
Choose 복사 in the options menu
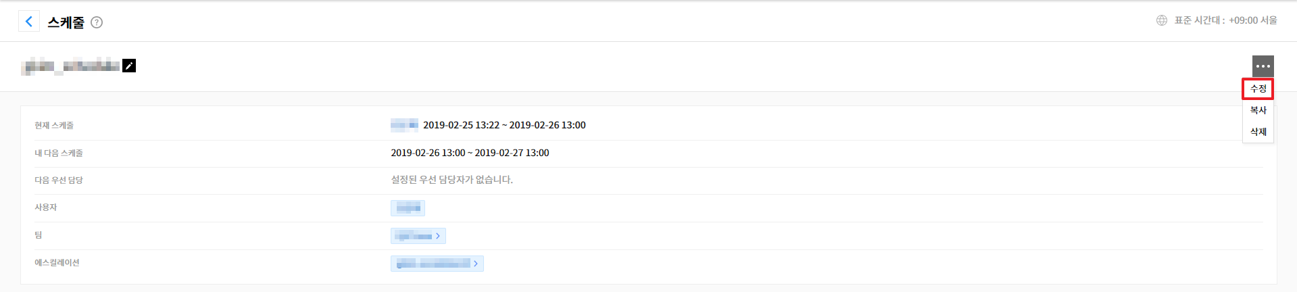pos(1258,110)
